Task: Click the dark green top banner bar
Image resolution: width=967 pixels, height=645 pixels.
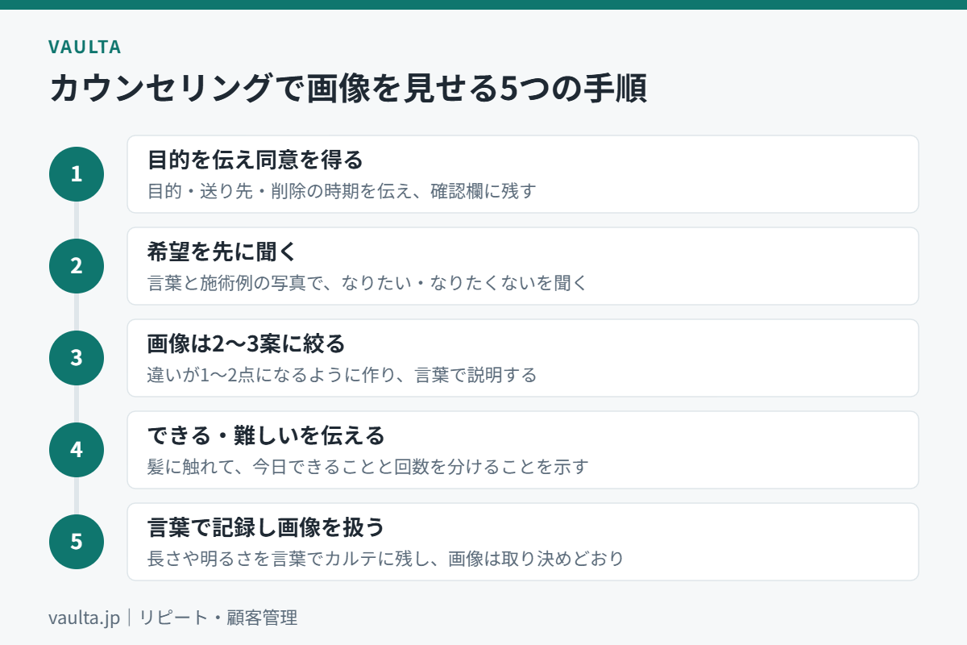Action: 483,5
